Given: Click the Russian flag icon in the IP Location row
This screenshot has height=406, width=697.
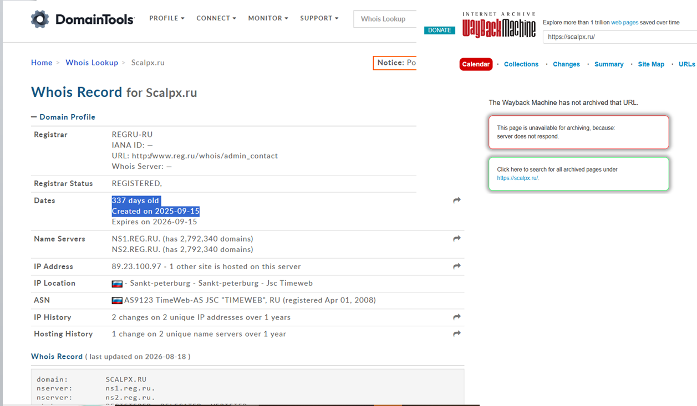Looking at the screenshot, I should (117, 284).
